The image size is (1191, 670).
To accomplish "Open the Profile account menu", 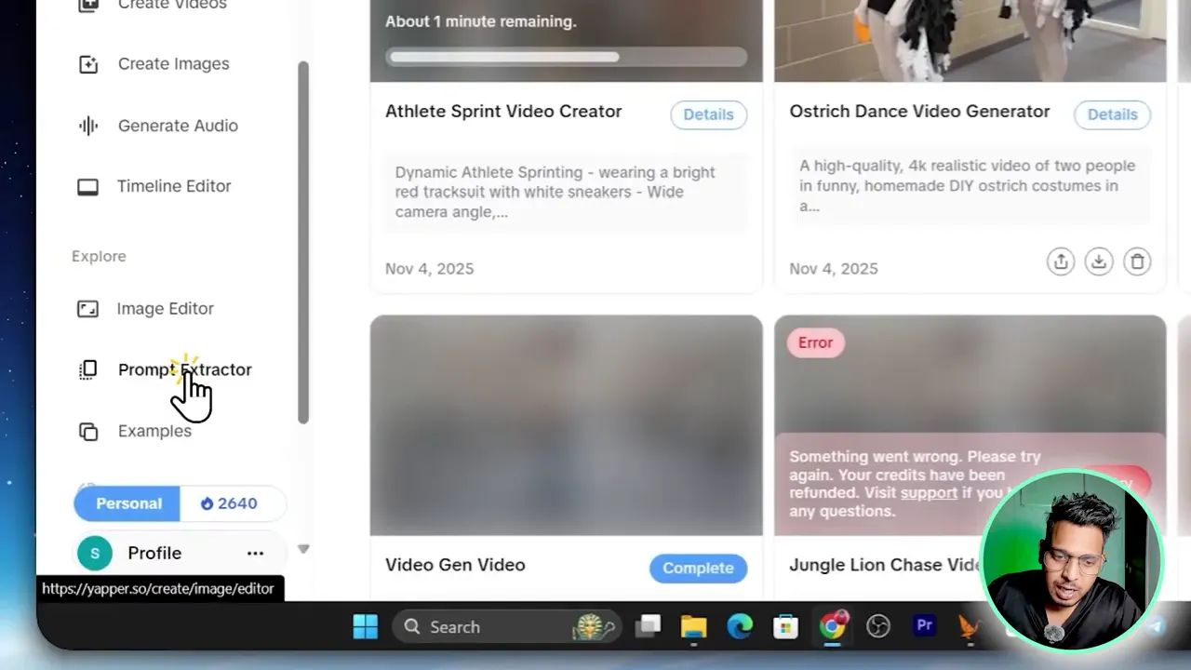I will 154,553.
